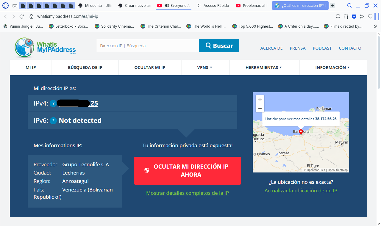Open a new tab with plus button
The image size is (381, 226).
click(x=332, y=5)
